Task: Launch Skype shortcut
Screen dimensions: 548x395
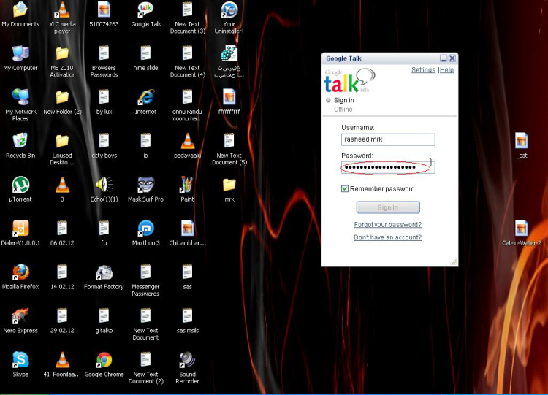Action: pyautogui.click(x=20, y=360)
